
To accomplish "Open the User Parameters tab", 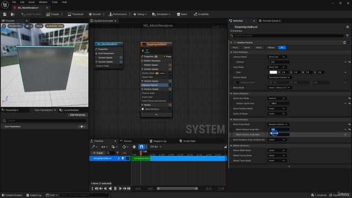I will coord(43,110).
